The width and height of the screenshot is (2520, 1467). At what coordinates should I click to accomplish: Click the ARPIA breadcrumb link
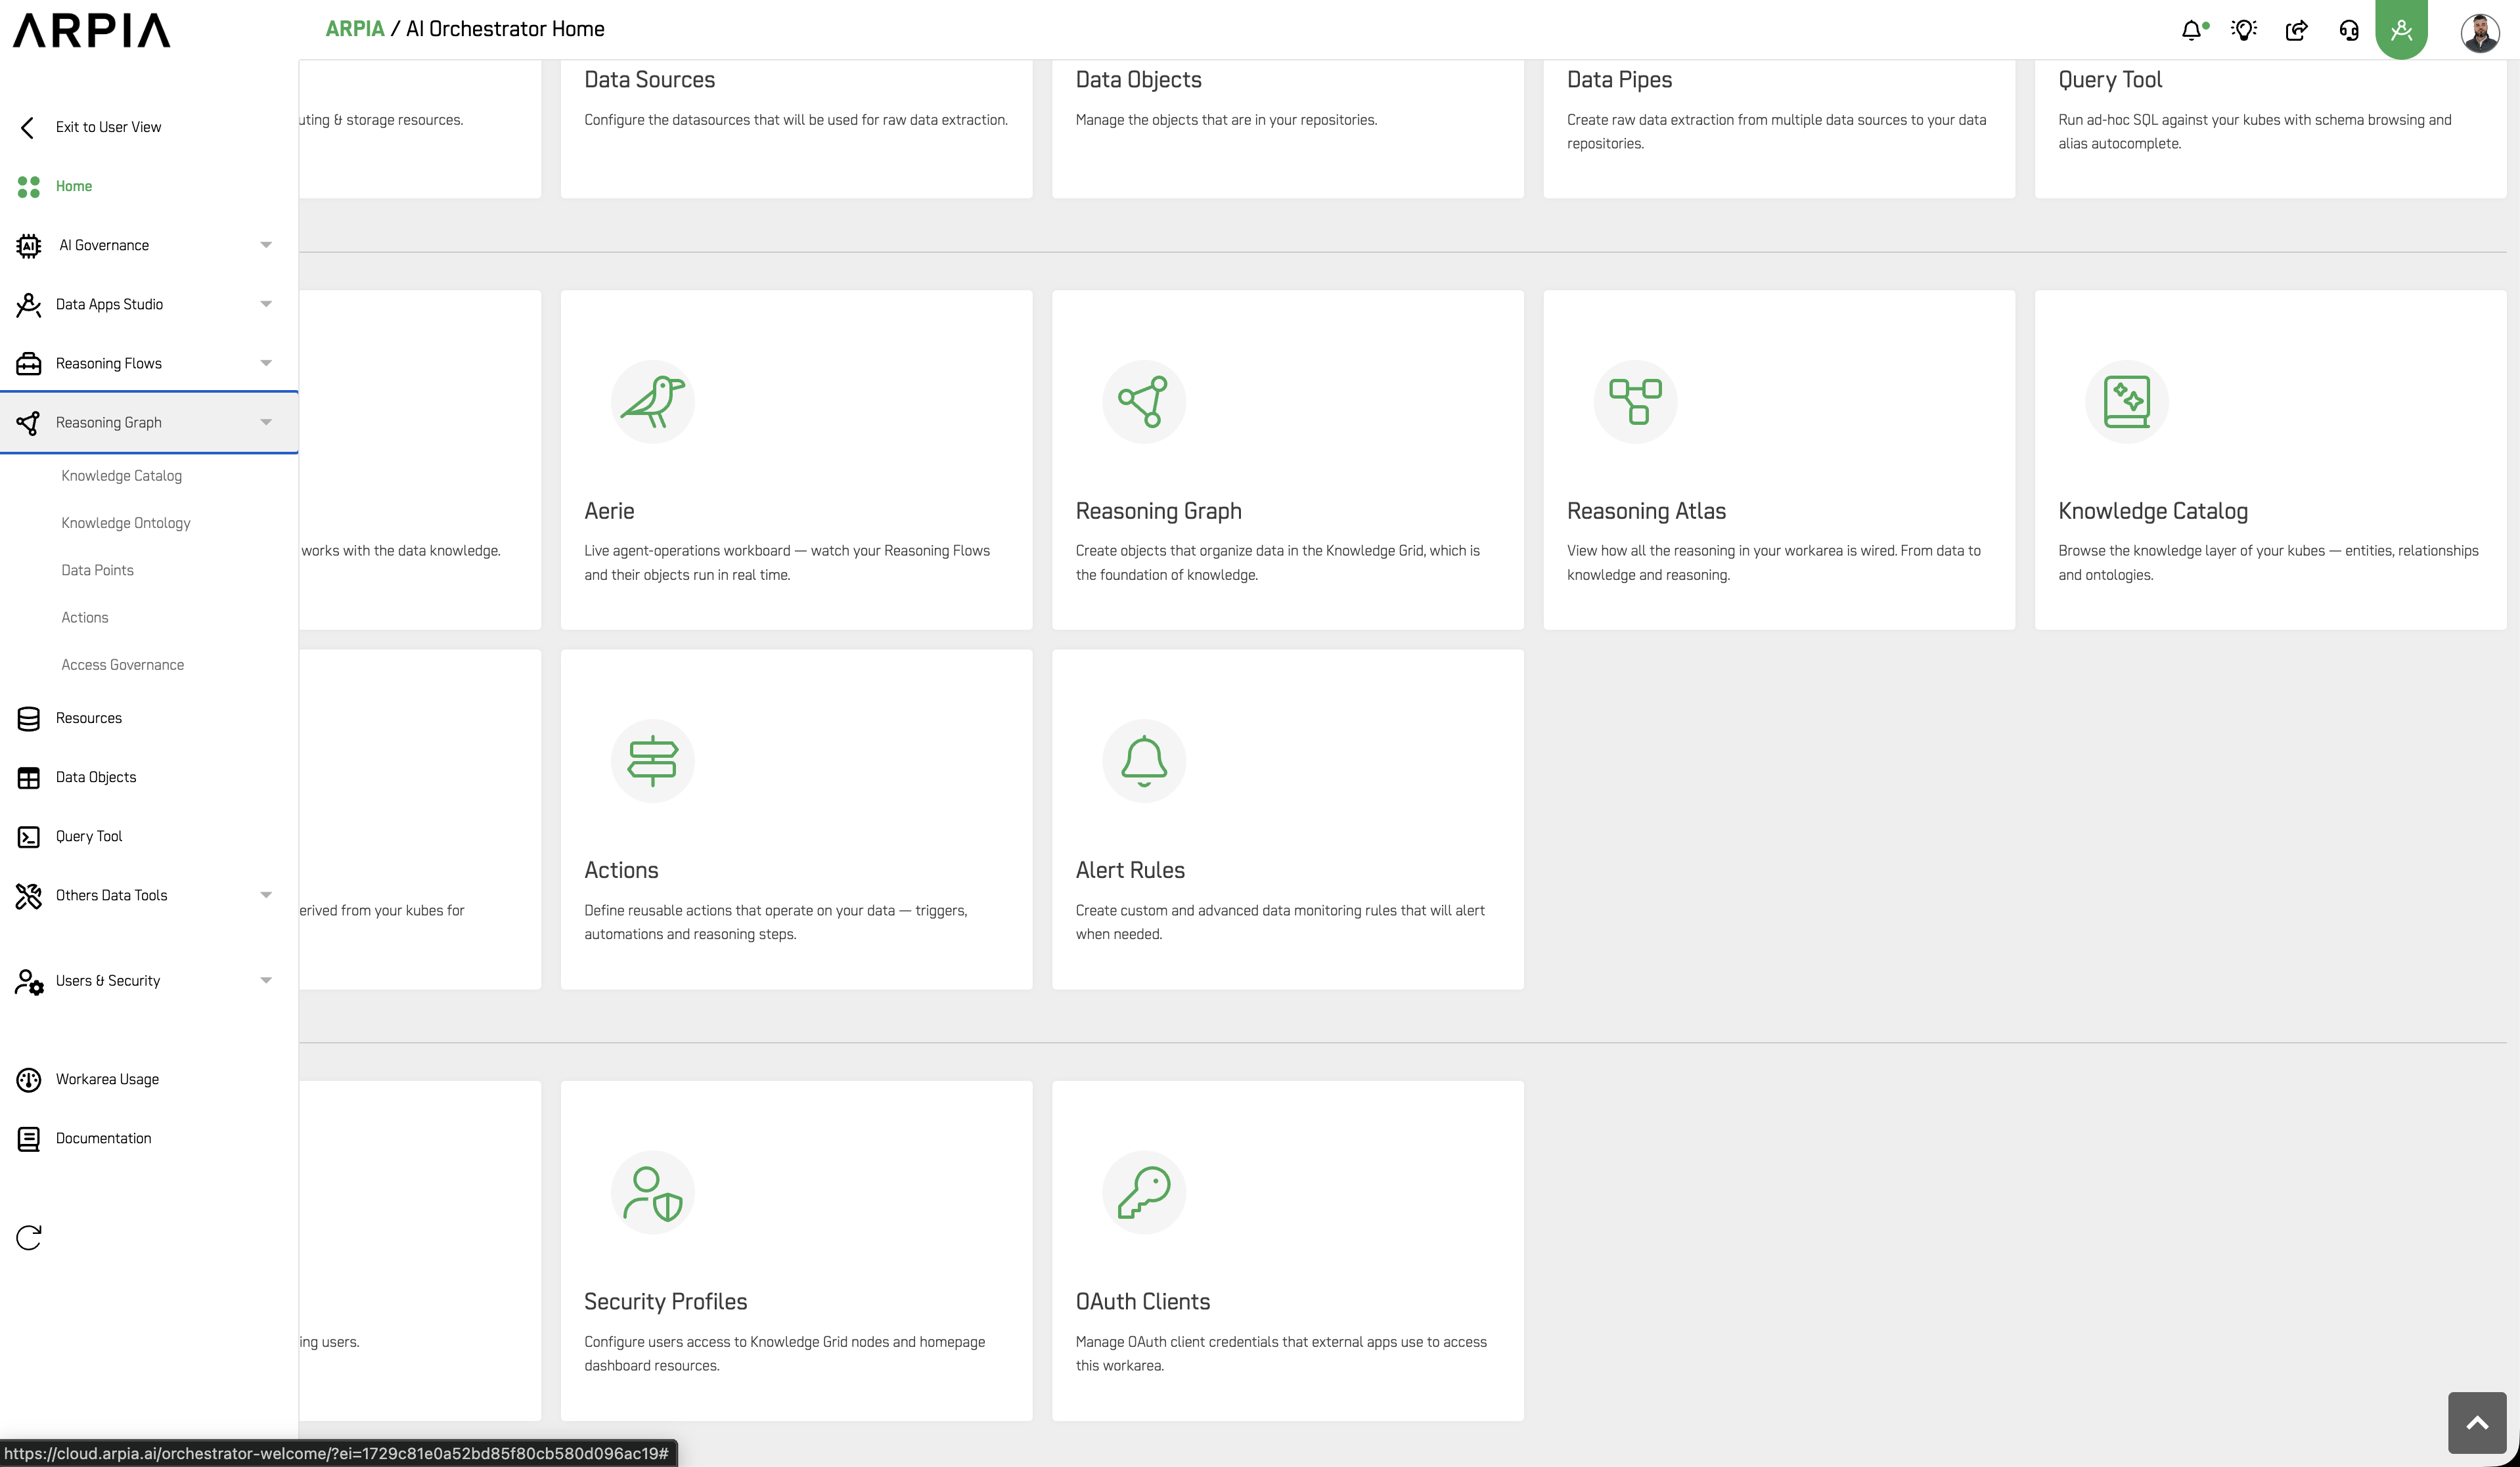(x=355, y=29)
